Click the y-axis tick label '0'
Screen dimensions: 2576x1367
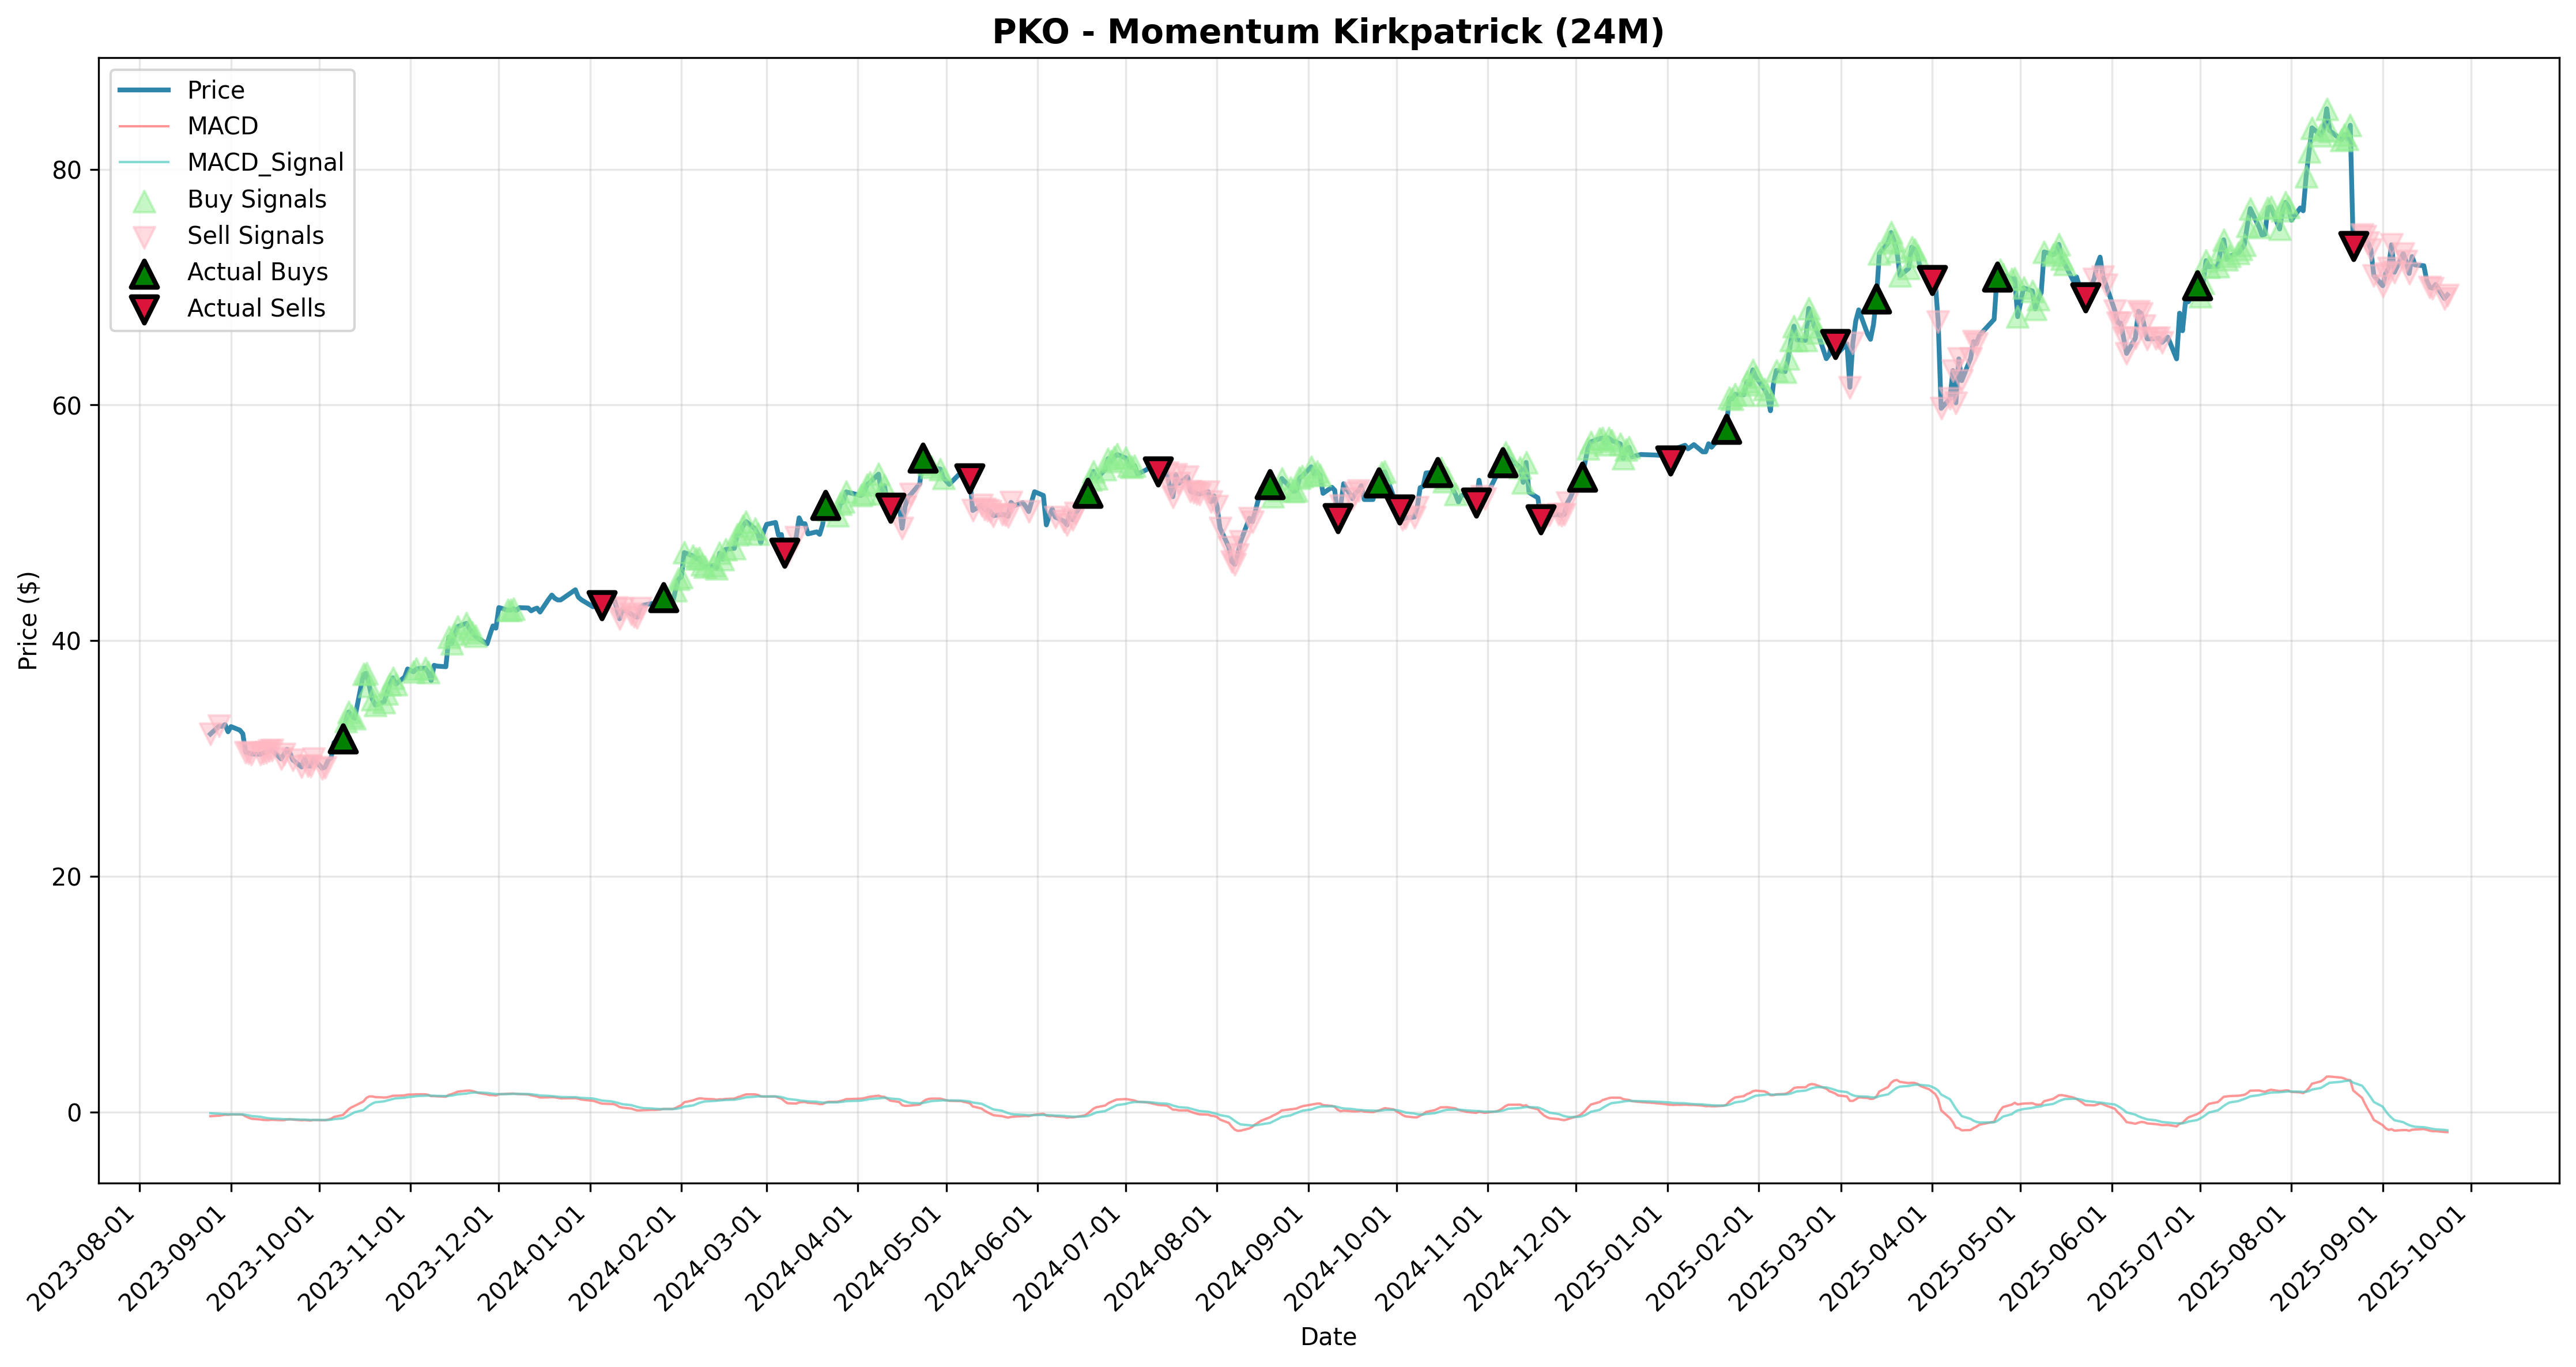(74, 1113)
